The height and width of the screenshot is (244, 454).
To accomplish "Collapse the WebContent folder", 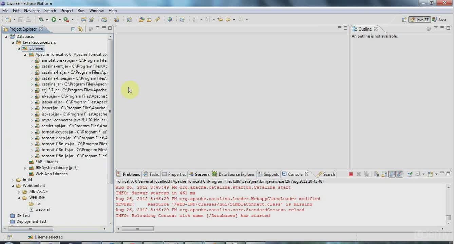I will click(x=13, y=186).
